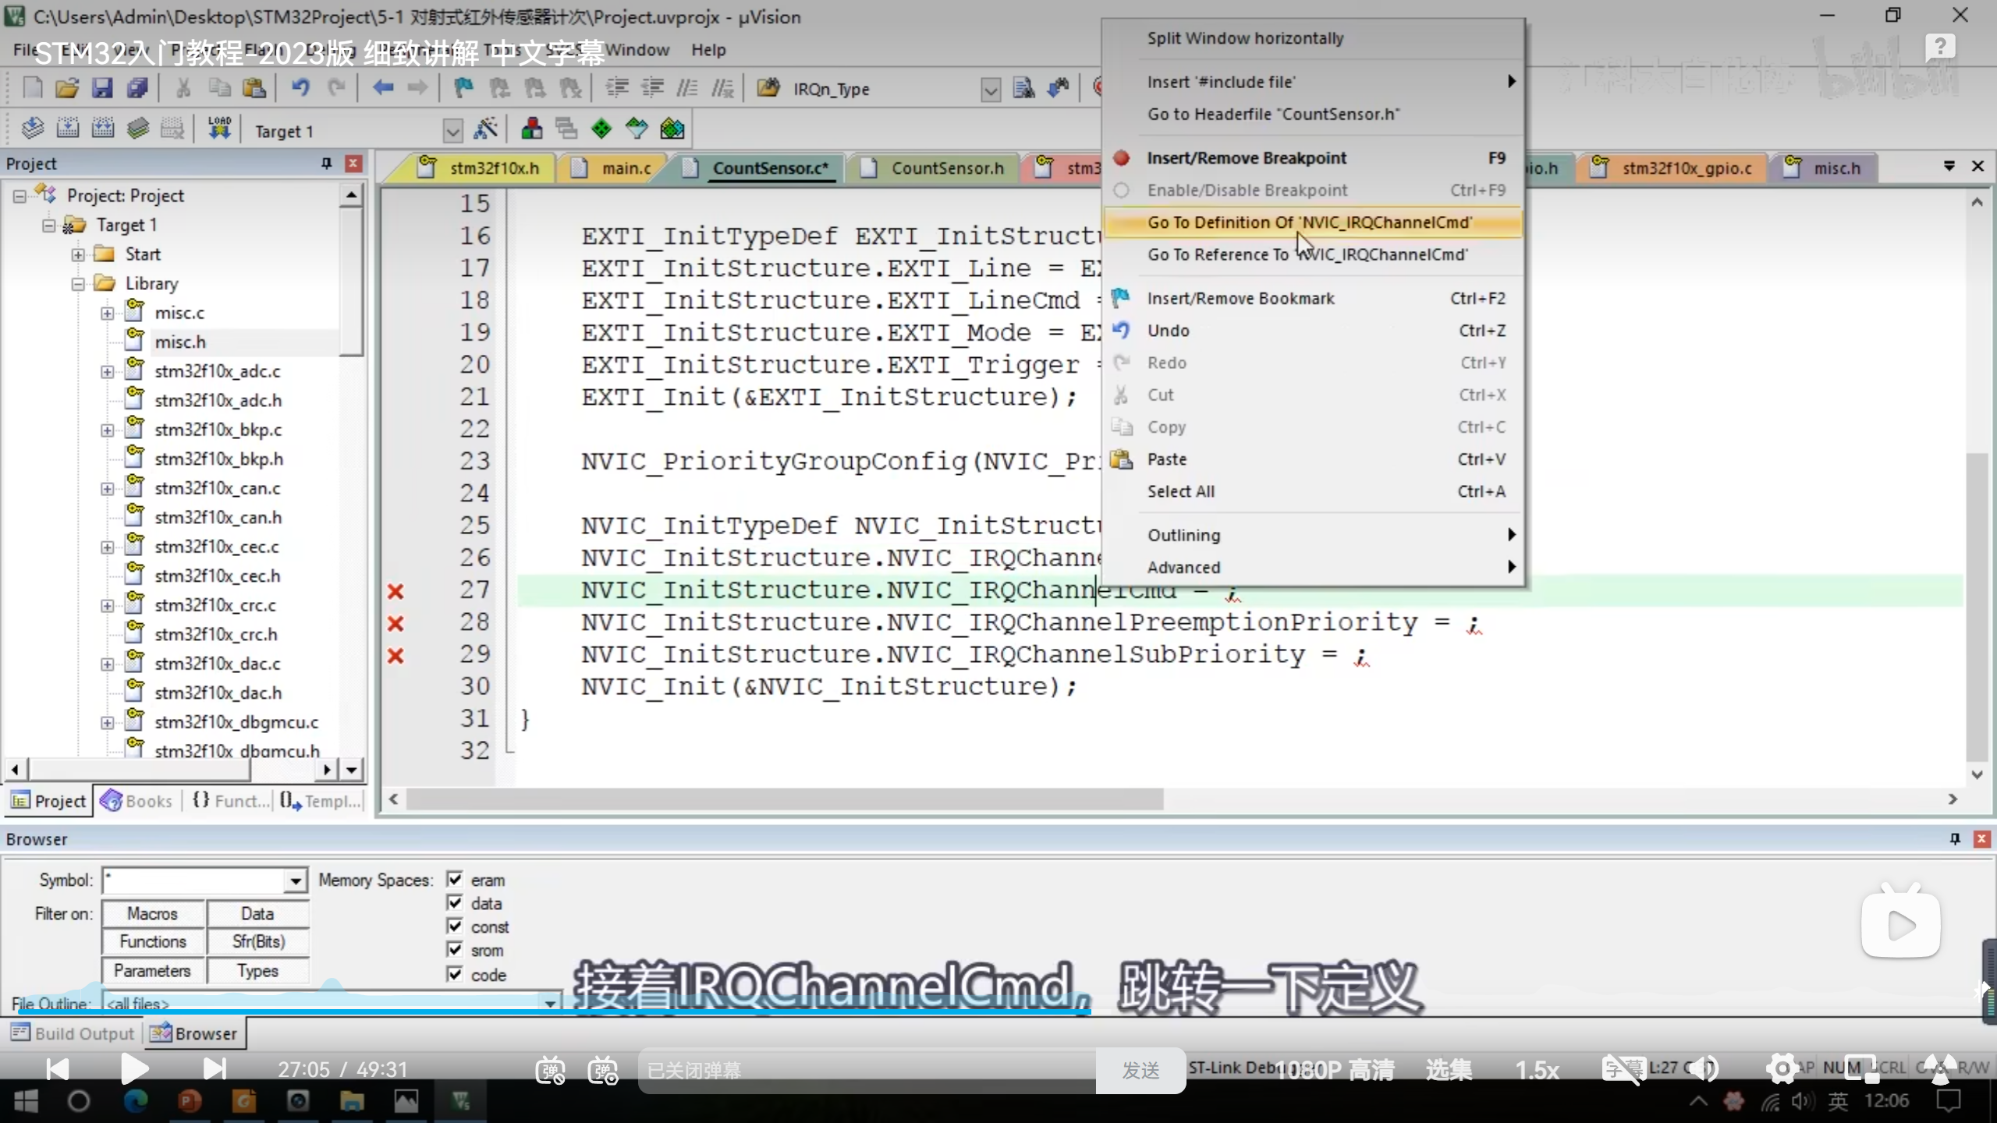Click Navigate Backwards blue arrow icon
The width and height of the screenshot is (1997, 1123).
[x=382, y=88]
